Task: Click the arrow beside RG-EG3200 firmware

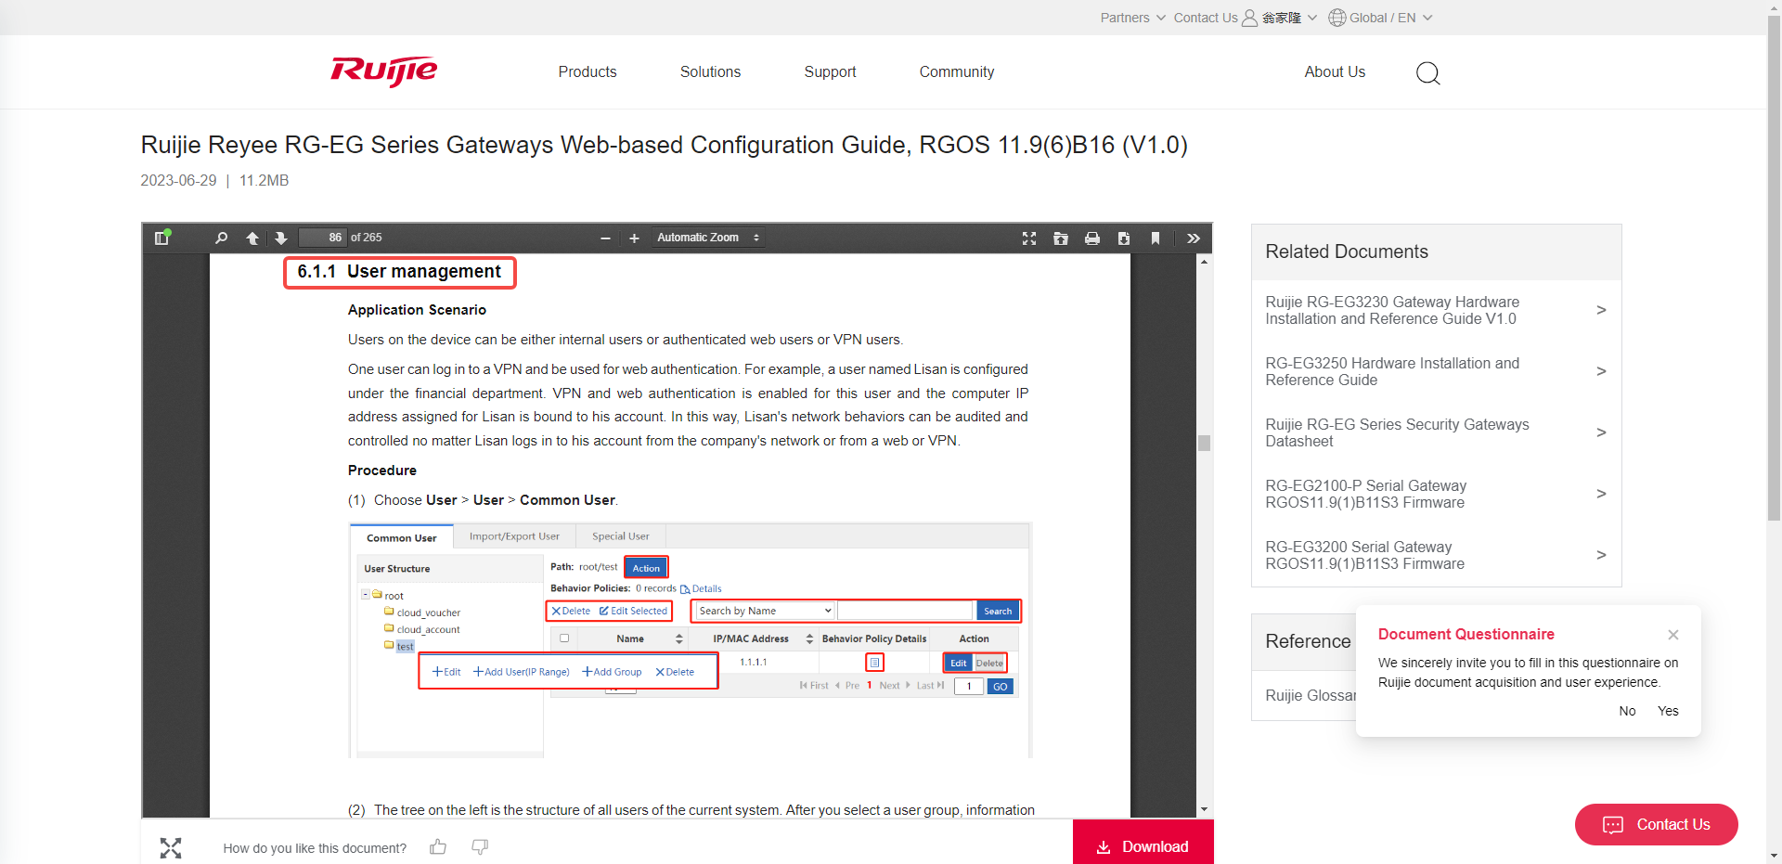Action: pyautogui.click(x=1601, y=555)
